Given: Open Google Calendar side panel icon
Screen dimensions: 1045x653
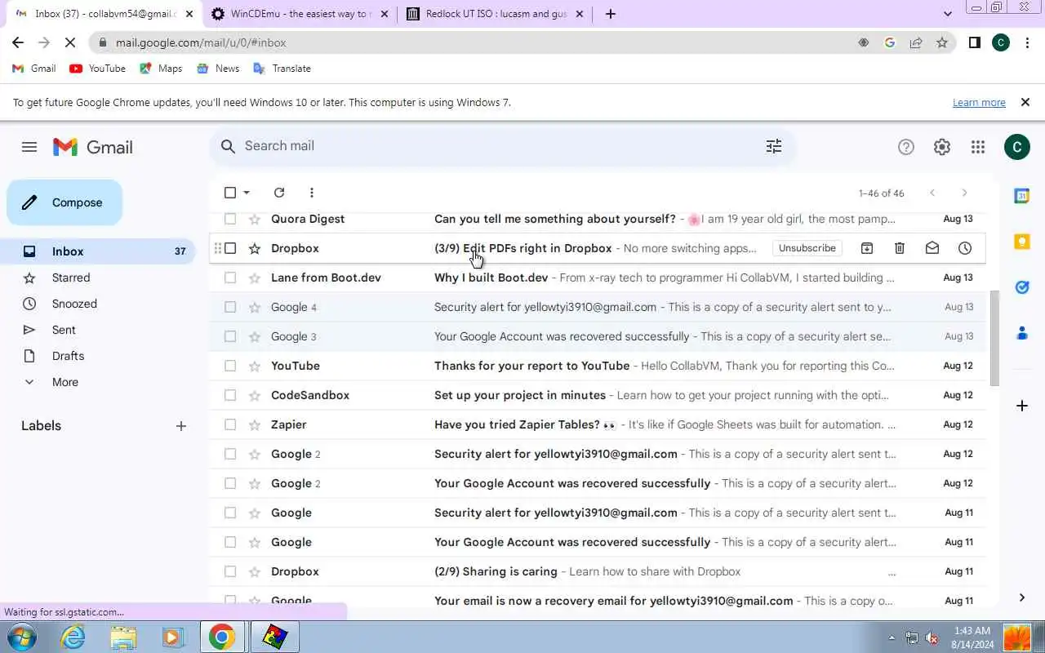Looking at the screenshot, I should 1022,196.
